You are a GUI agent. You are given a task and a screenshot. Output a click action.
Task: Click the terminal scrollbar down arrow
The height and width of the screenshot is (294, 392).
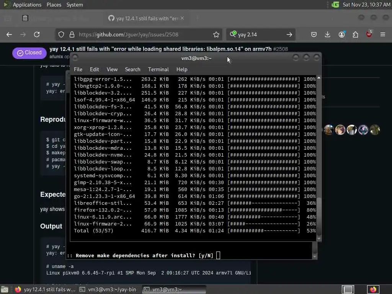tap(319, 239)
